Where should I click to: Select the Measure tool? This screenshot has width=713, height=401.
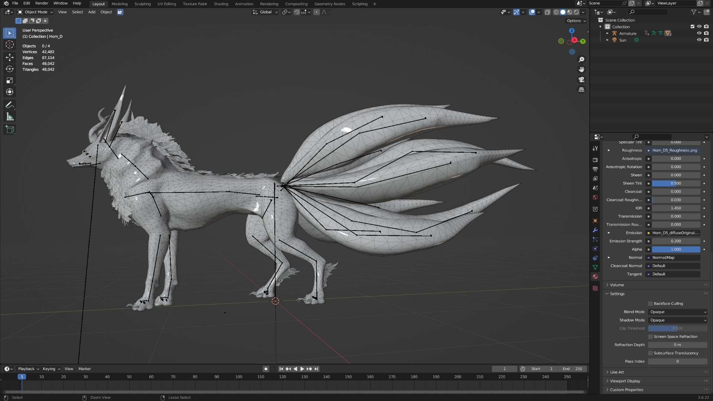point(10,117)
